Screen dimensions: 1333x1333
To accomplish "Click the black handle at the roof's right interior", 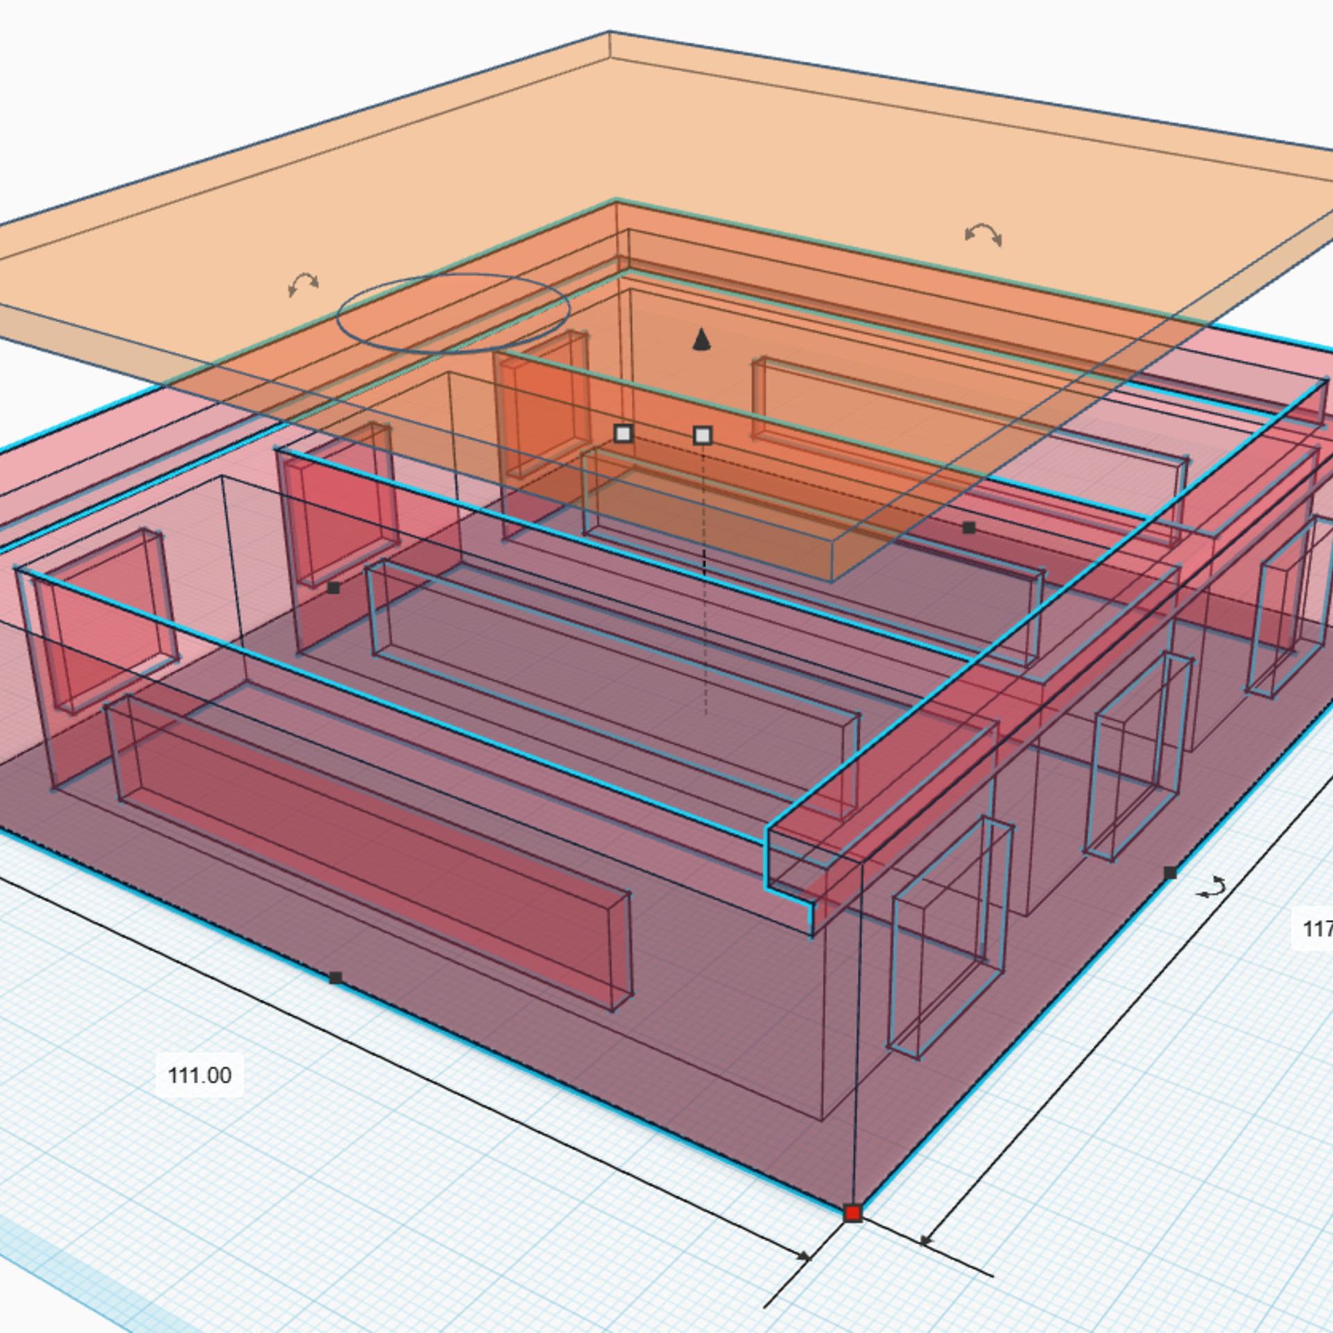I will (969, 528).
